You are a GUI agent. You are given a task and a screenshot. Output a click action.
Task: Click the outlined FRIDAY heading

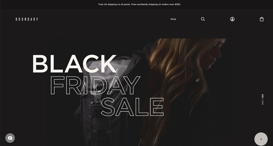pyautogui.click(x=95, y=86)
